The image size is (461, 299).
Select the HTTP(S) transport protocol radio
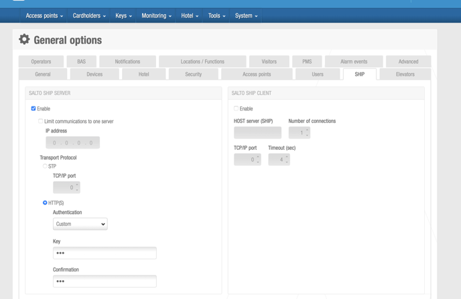[x=45, y=203]
